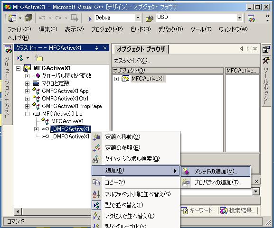Expand the マクロと定数 node
The image size is (274, 228).
(27, 83)
